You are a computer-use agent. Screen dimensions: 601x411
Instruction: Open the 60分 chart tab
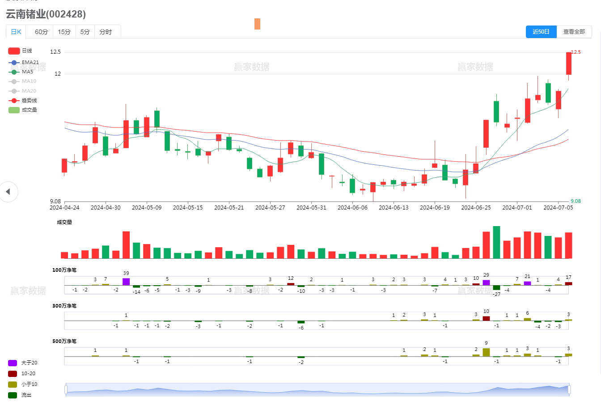(41, 32)
